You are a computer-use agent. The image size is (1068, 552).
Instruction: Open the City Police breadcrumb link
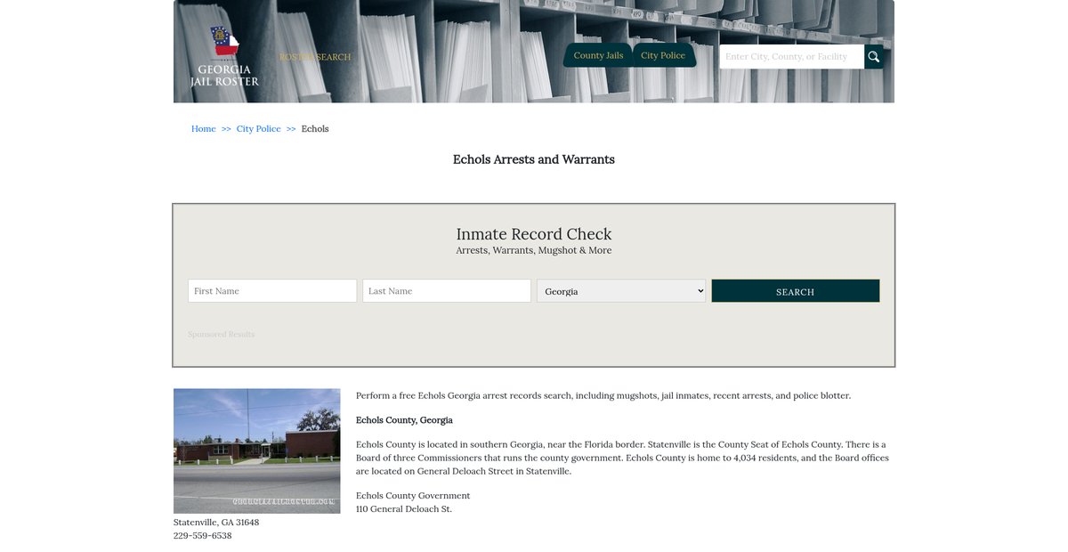(258, 129)
